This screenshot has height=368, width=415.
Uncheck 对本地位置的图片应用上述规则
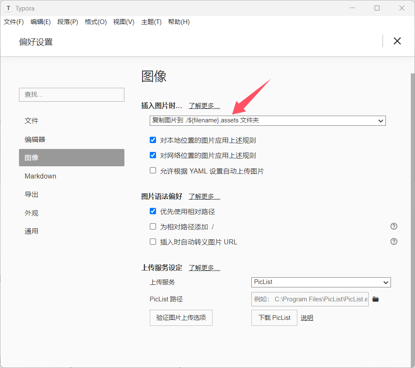tap(153, 140)
